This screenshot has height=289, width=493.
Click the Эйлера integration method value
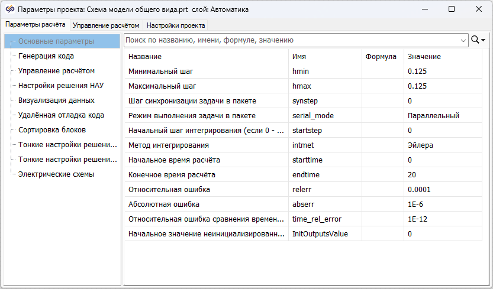pyautogui.click(x=420, y=145)
